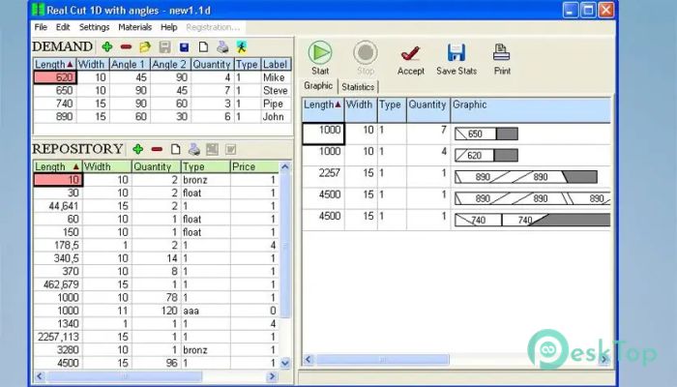This screenshot has height=387, width=677.
Task: Click the 620 cutting diagram bar
Action: [486, 156]
